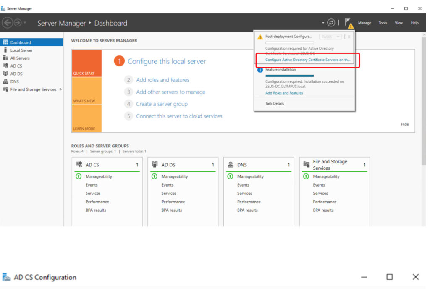
Task: Click the DNS tile icon
Action: pos(231,165)
